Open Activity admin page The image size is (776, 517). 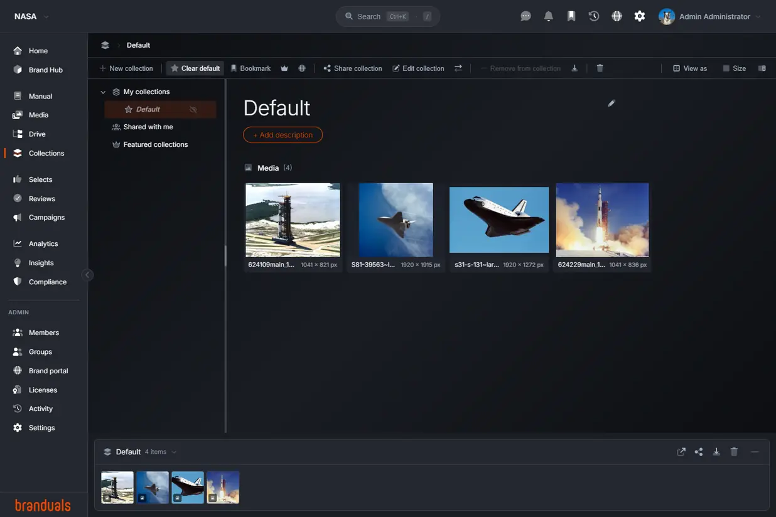click(40, 408)
